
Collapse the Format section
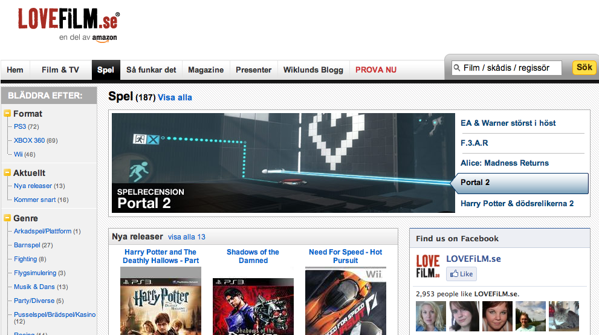(7, 114)
